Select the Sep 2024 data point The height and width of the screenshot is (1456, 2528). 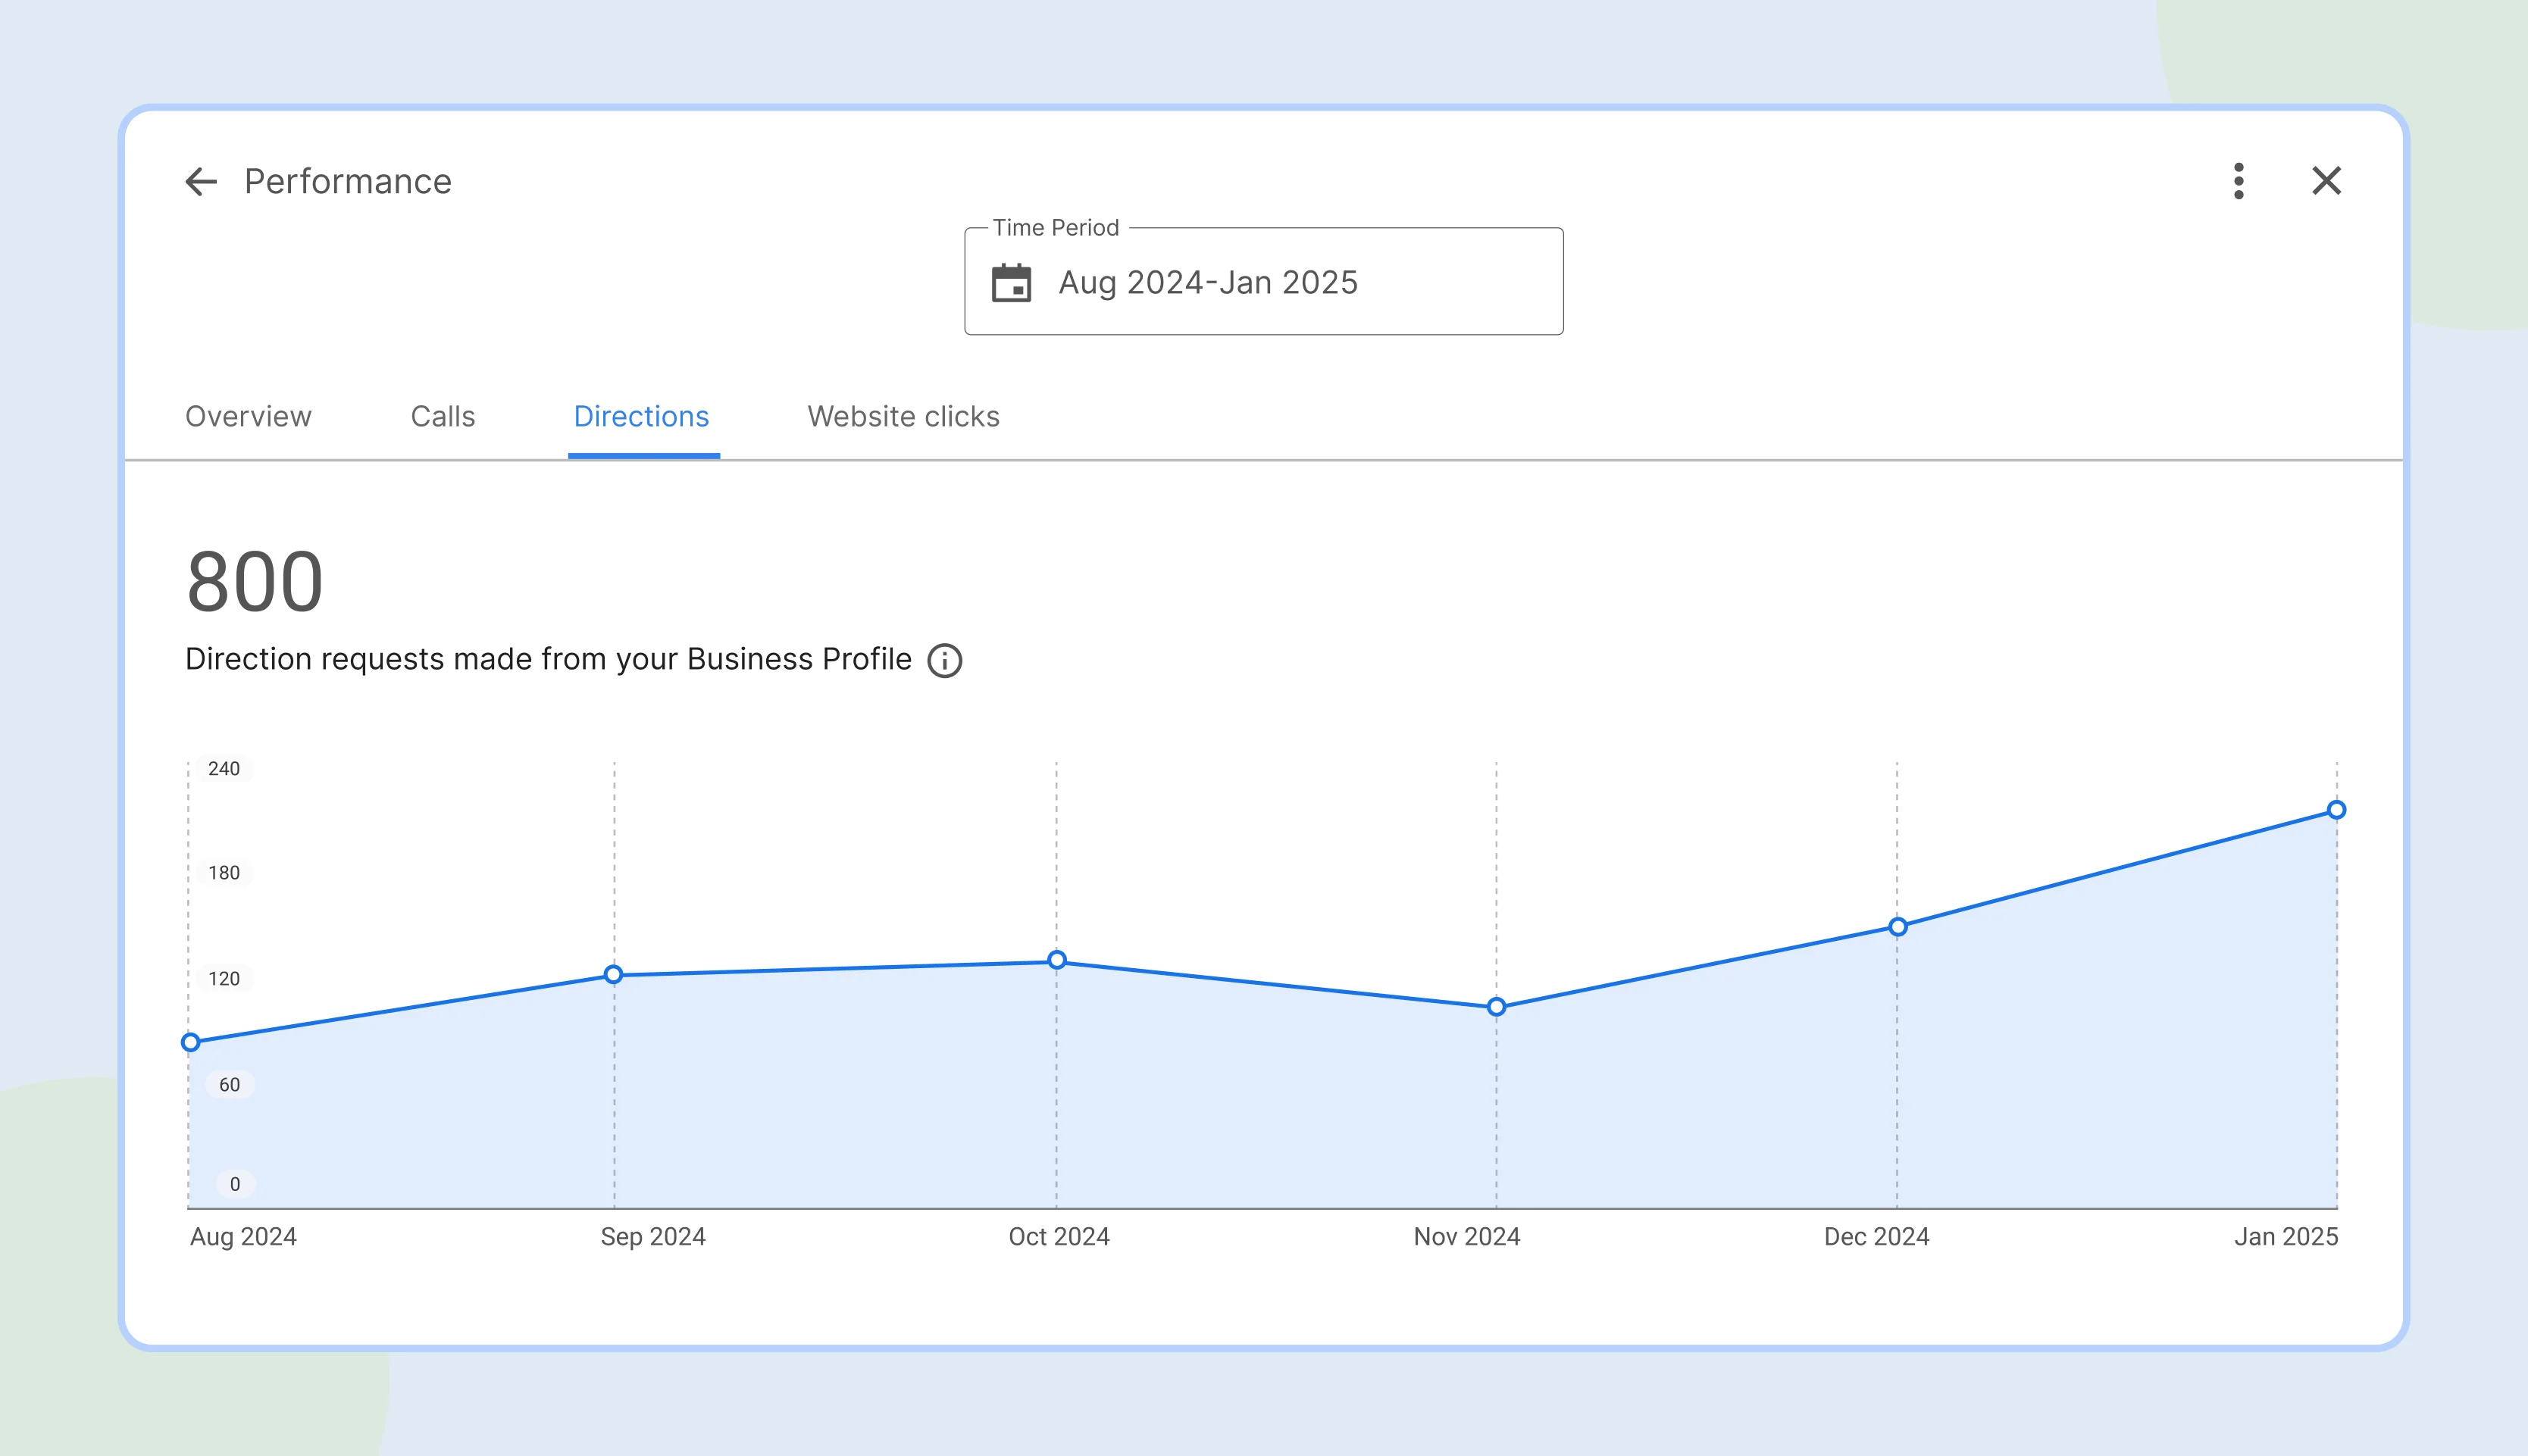click(613, 974)
